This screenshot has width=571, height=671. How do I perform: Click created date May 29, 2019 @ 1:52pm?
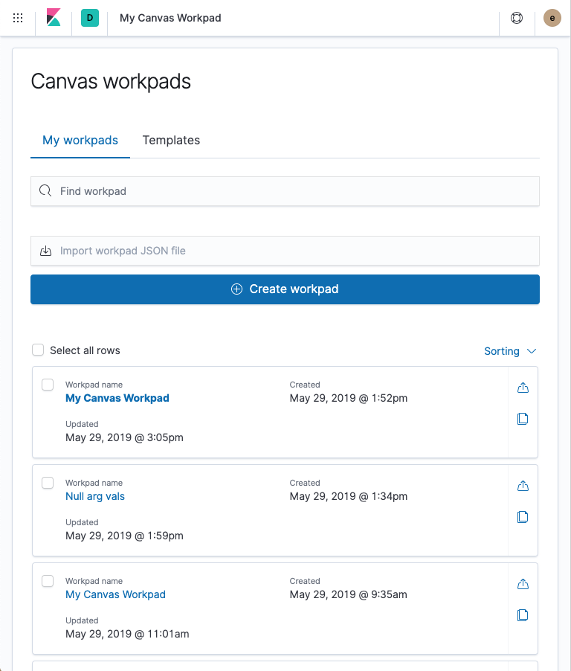coord(349,398)
